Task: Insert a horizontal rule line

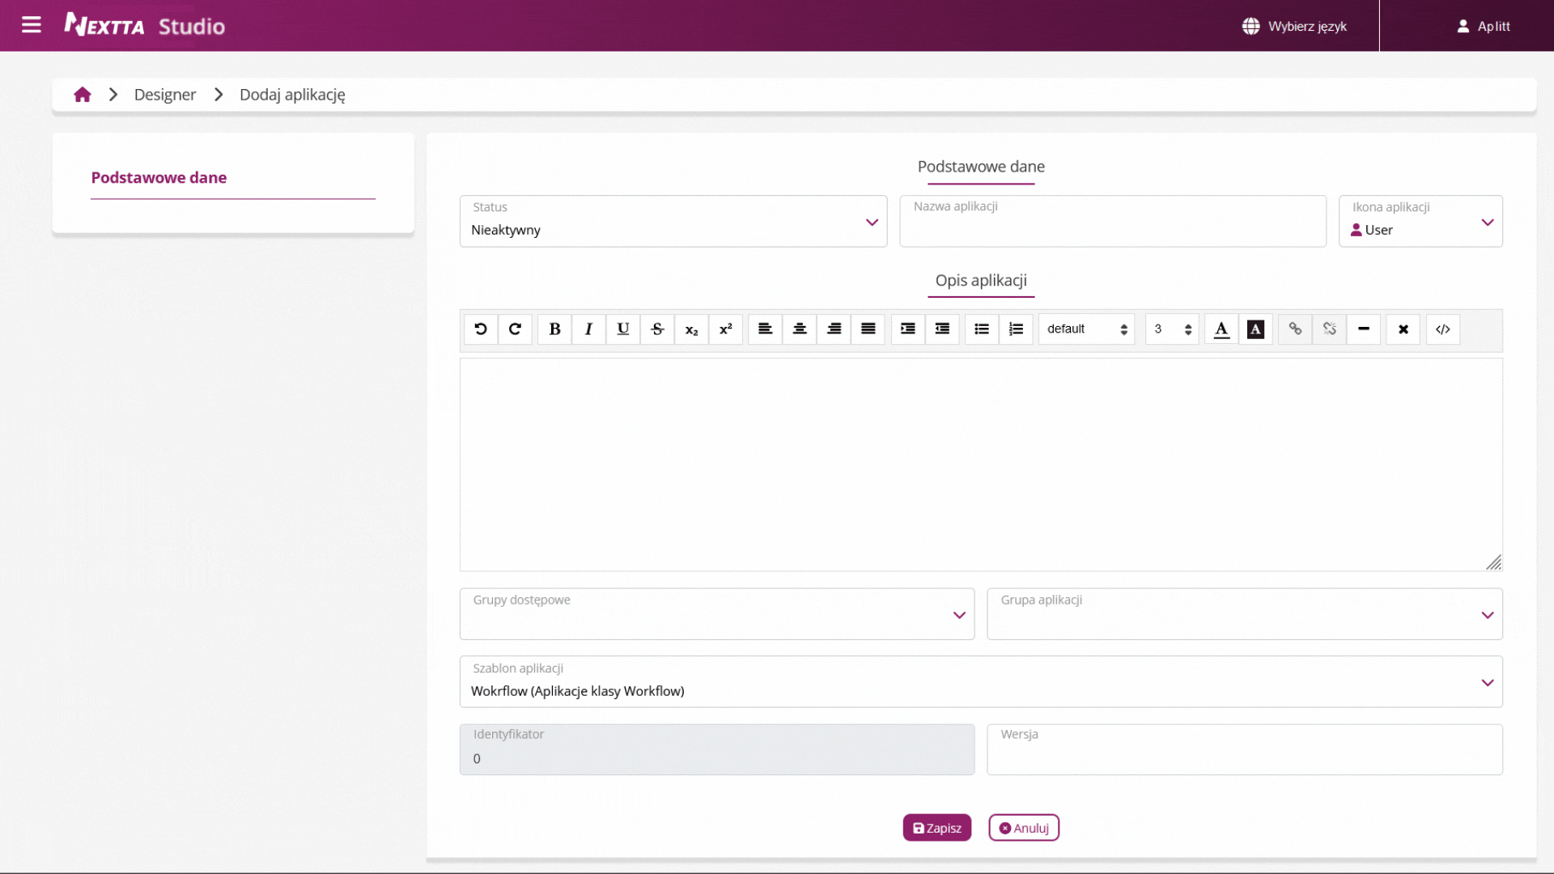Action: coord(1364,329)
